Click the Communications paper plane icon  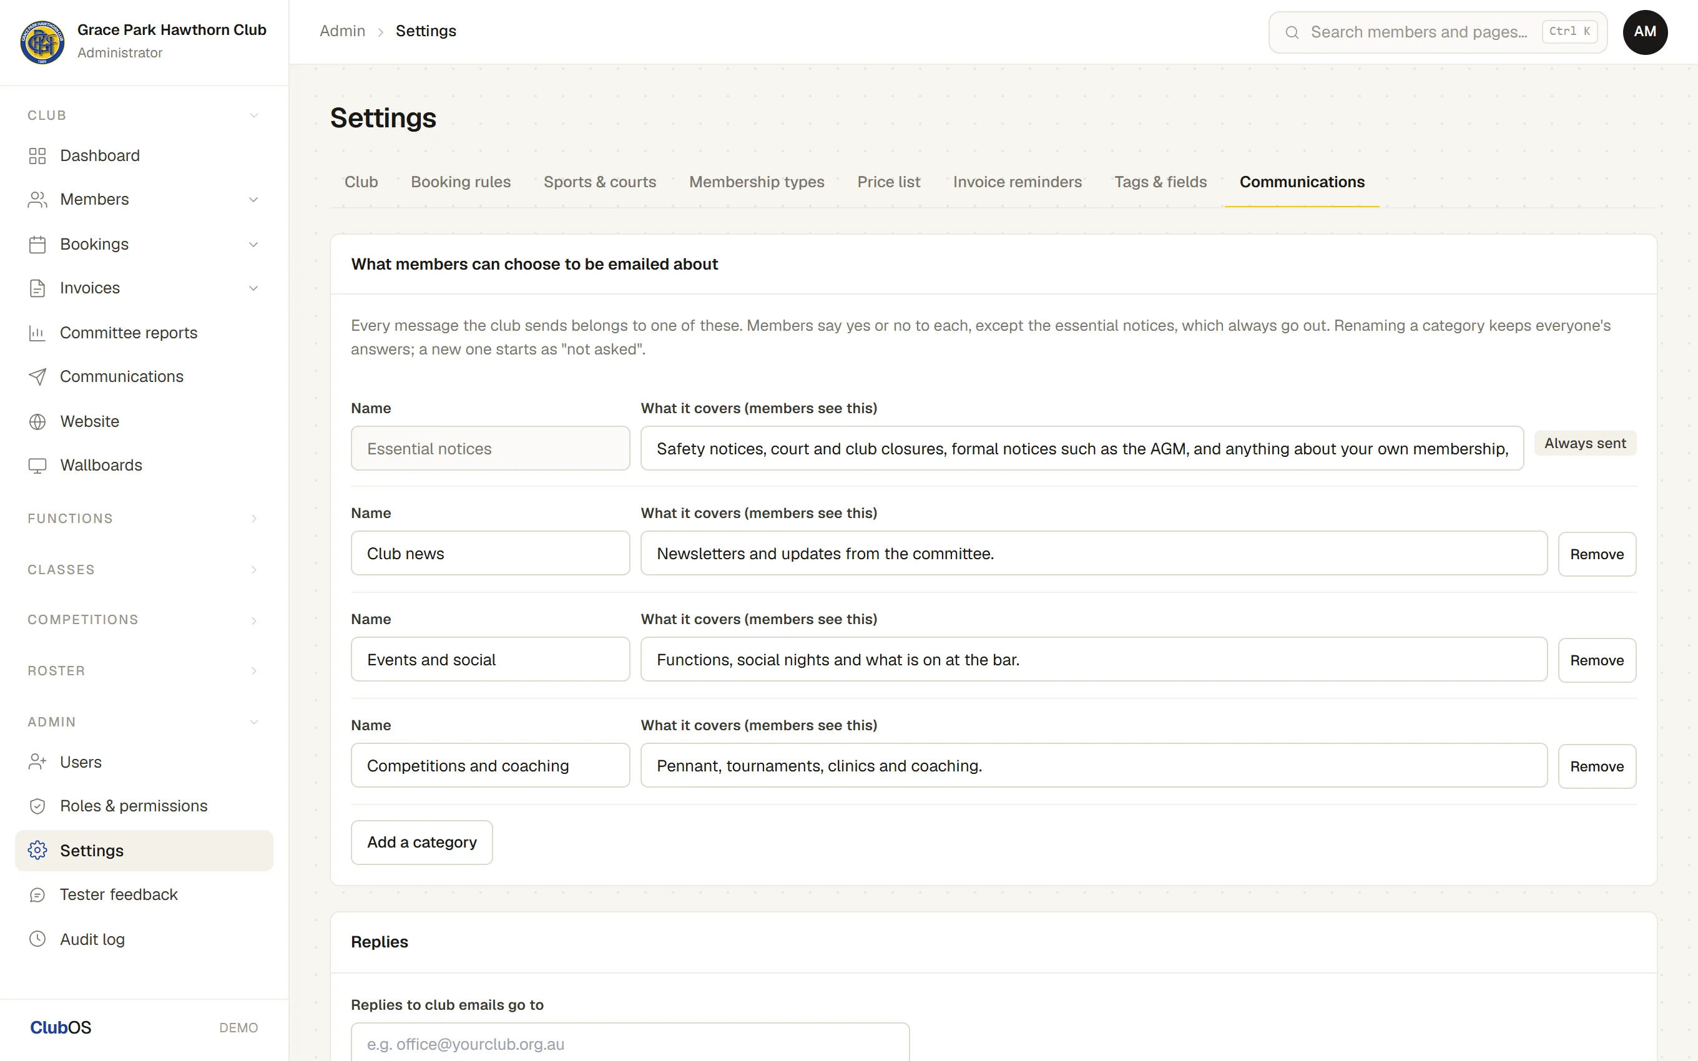click(x=37, y=377)
